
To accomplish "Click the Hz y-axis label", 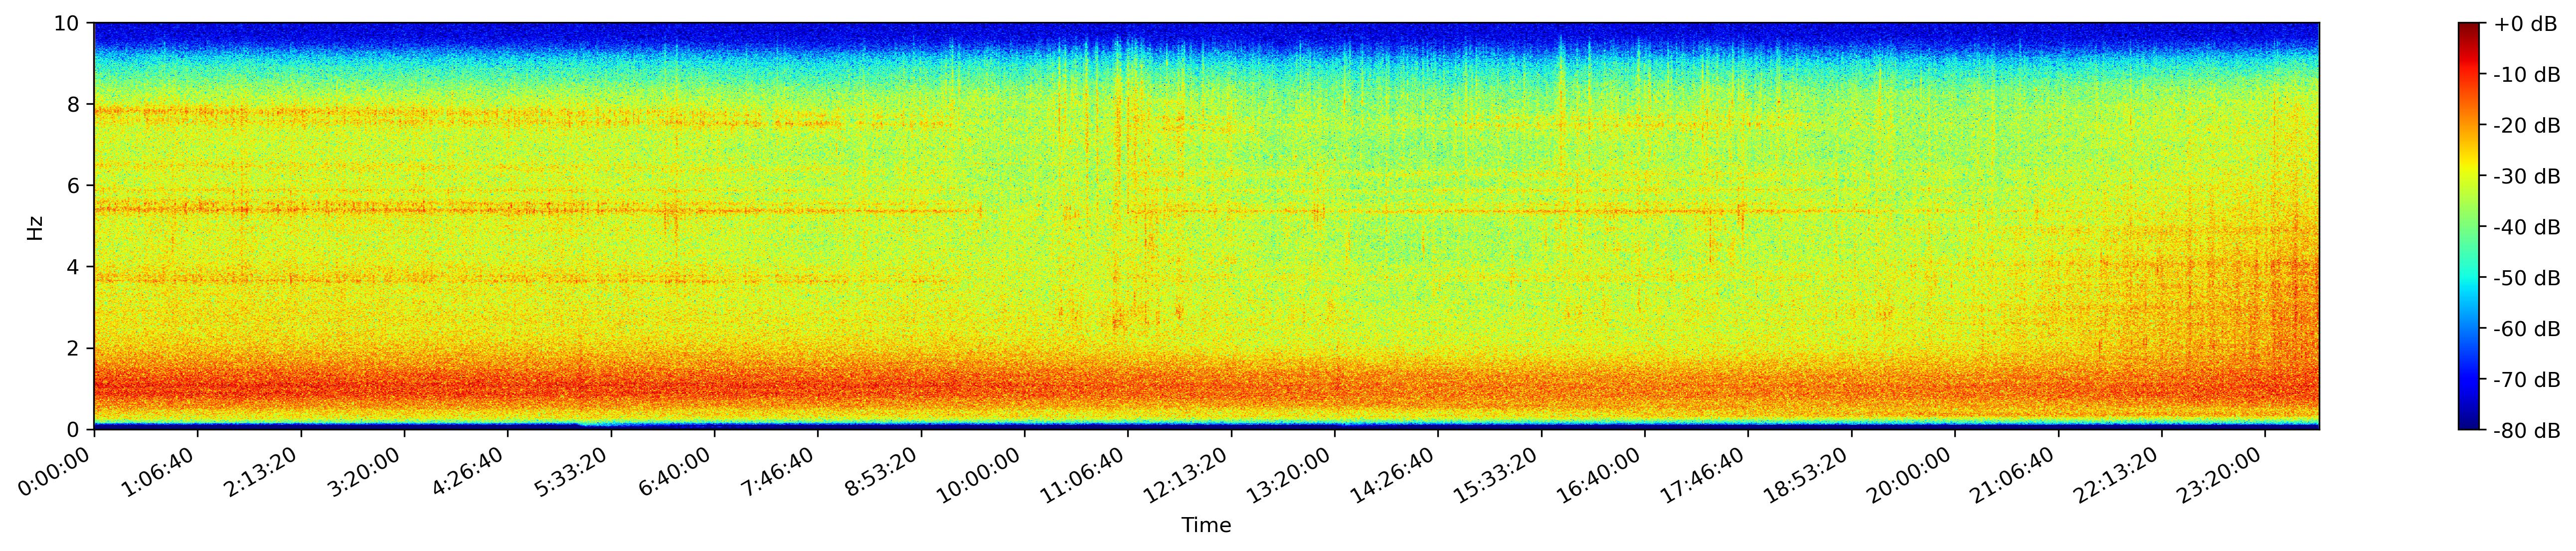I will [35, 227].
